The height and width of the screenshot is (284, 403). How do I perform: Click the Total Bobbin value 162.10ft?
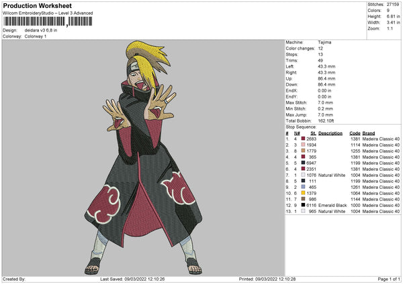pos(326,121)
